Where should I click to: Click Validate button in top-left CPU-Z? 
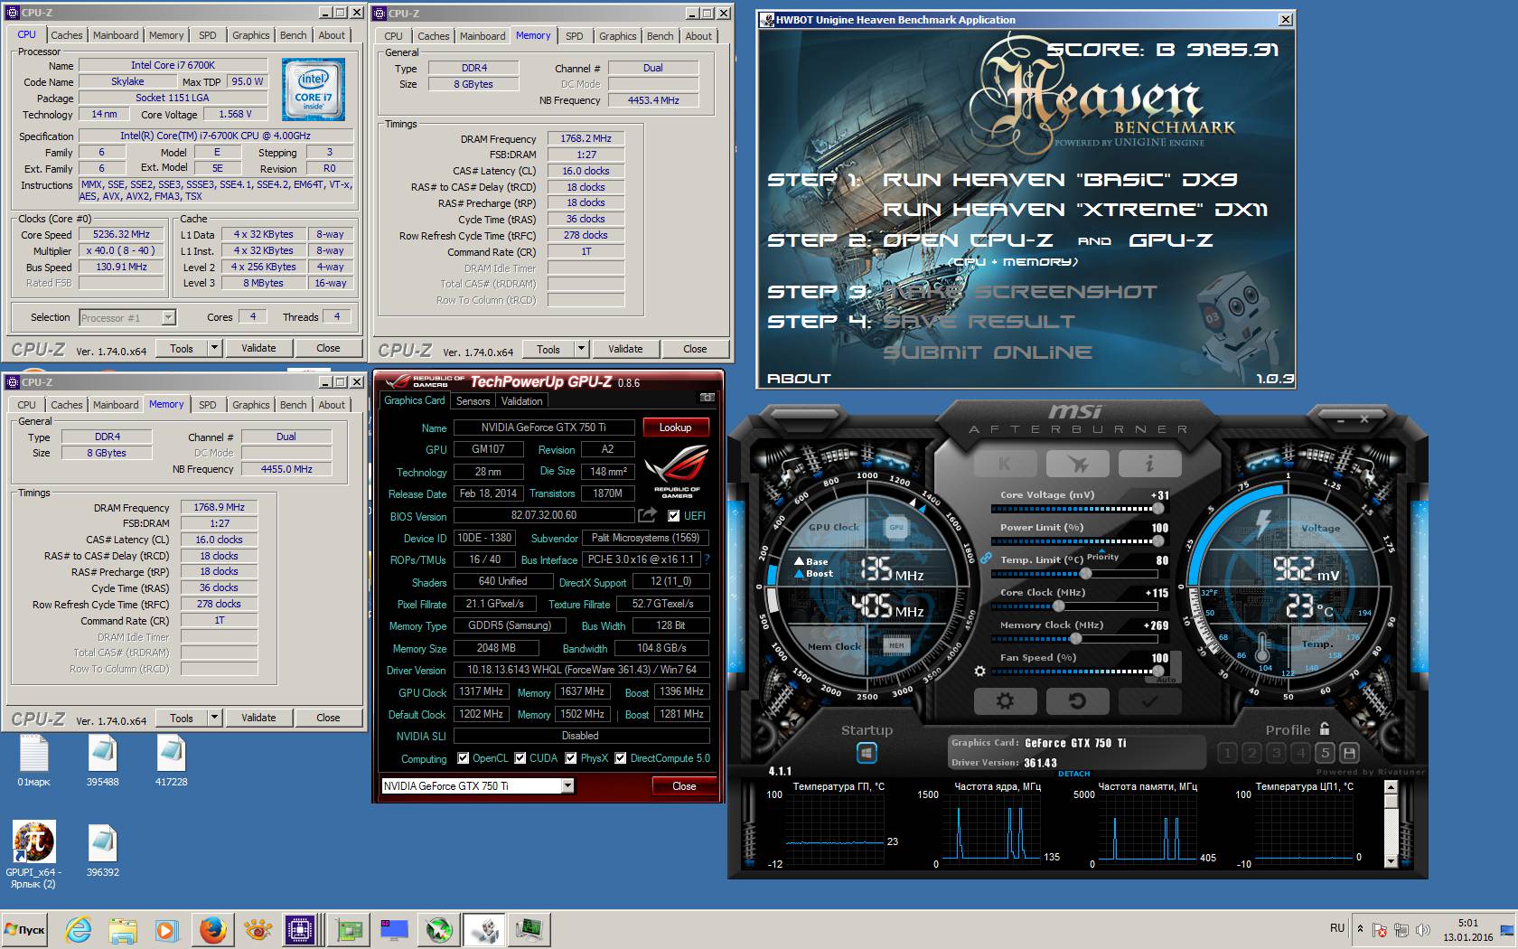pos(258,348)
